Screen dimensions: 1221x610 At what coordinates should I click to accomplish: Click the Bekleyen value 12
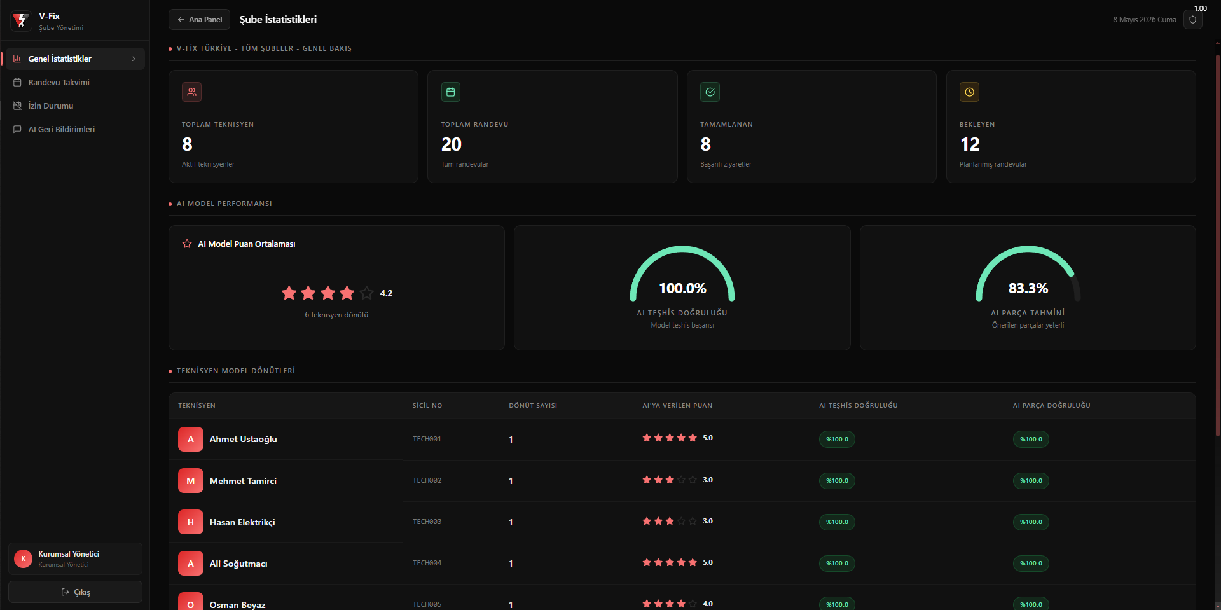[x=970, y=144]
